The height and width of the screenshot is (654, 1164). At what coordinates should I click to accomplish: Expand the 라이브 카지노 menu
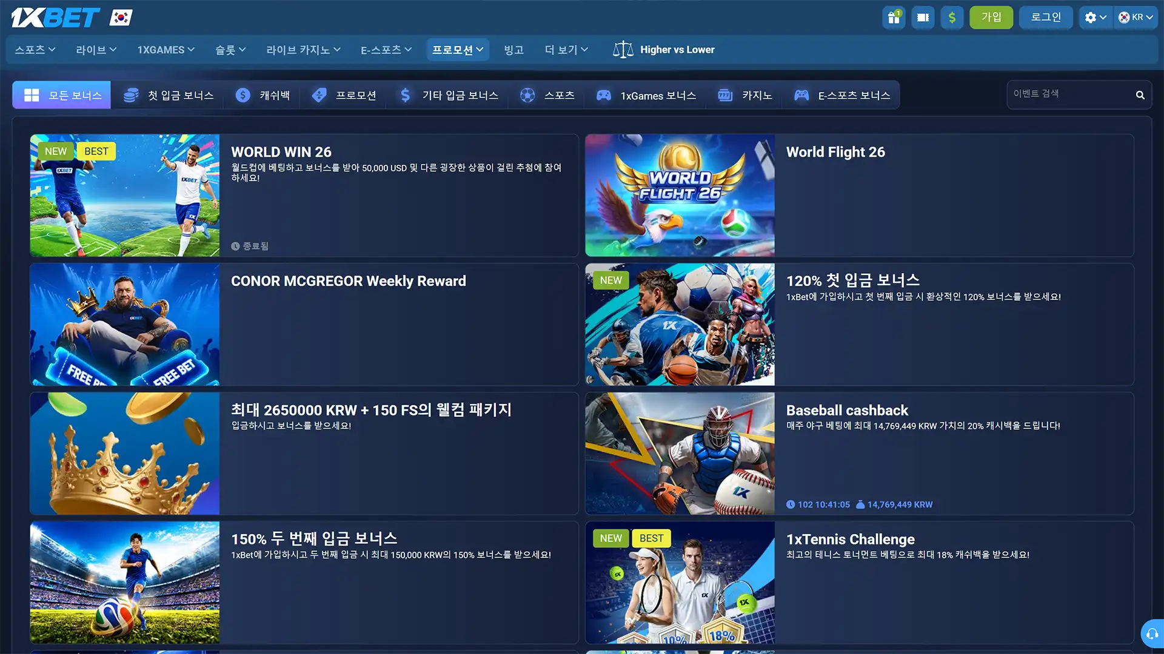303,50
